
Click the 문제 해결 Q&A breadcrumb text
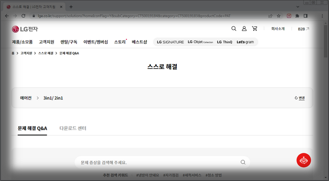(69, 53)
